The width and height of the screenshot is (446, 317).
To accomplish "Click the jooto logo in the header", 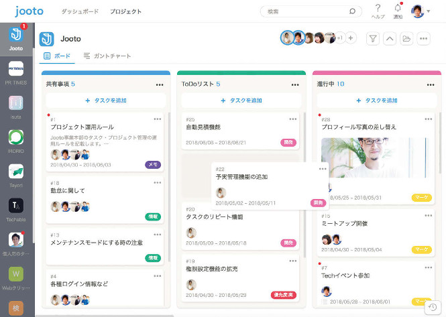I will click(x=30, y=11).
